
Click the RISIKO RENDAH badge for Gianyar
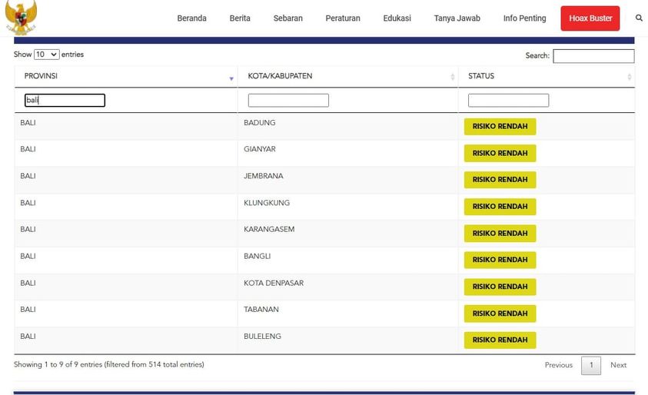[x=500, y=153]
